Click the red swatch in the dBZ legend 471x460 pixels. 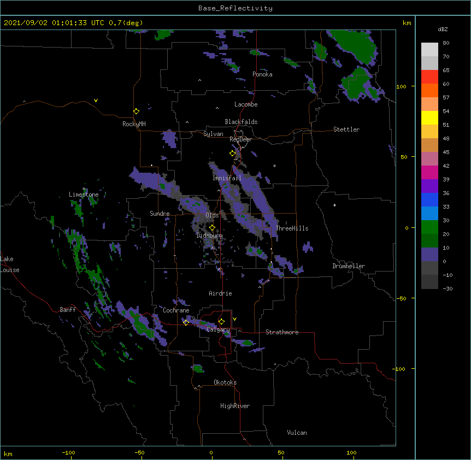tap(429, 76)
